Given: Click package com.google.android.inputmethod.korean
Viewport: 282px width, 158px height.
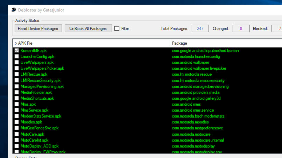Looking at the screenshot, I should point(205,51).
